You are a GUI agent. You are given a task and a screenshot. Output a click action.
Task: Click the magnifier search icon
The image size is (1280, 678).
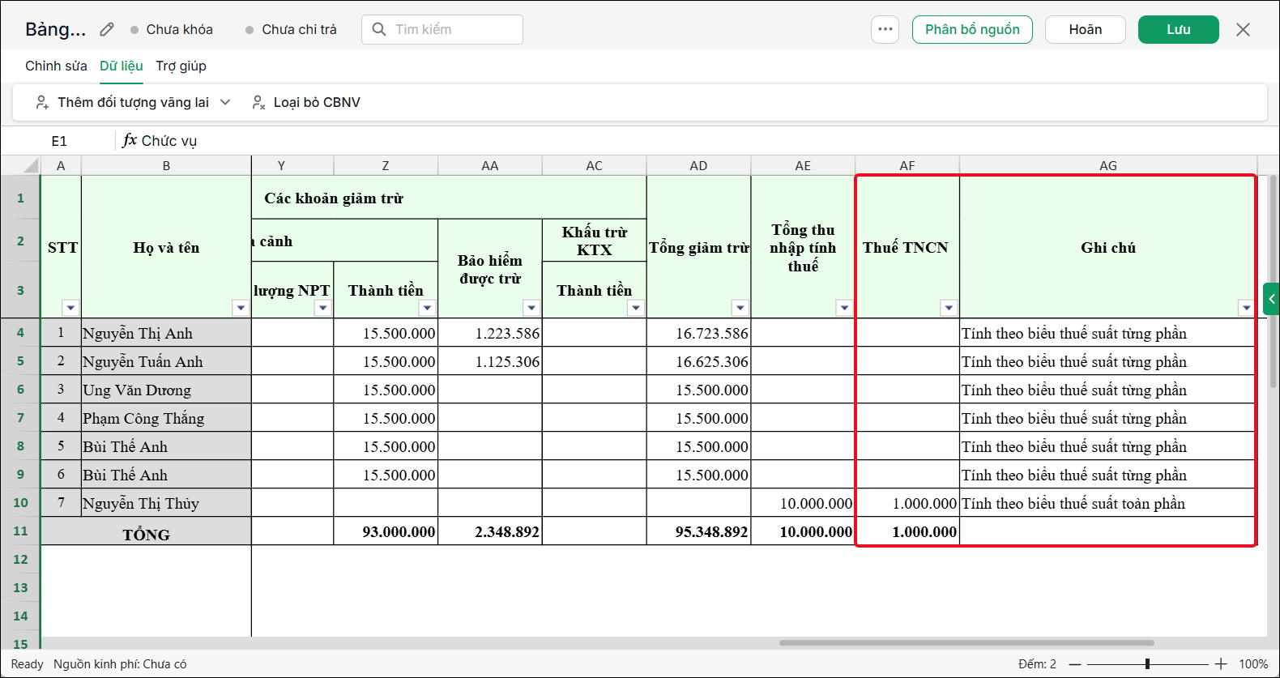(378, 29)
